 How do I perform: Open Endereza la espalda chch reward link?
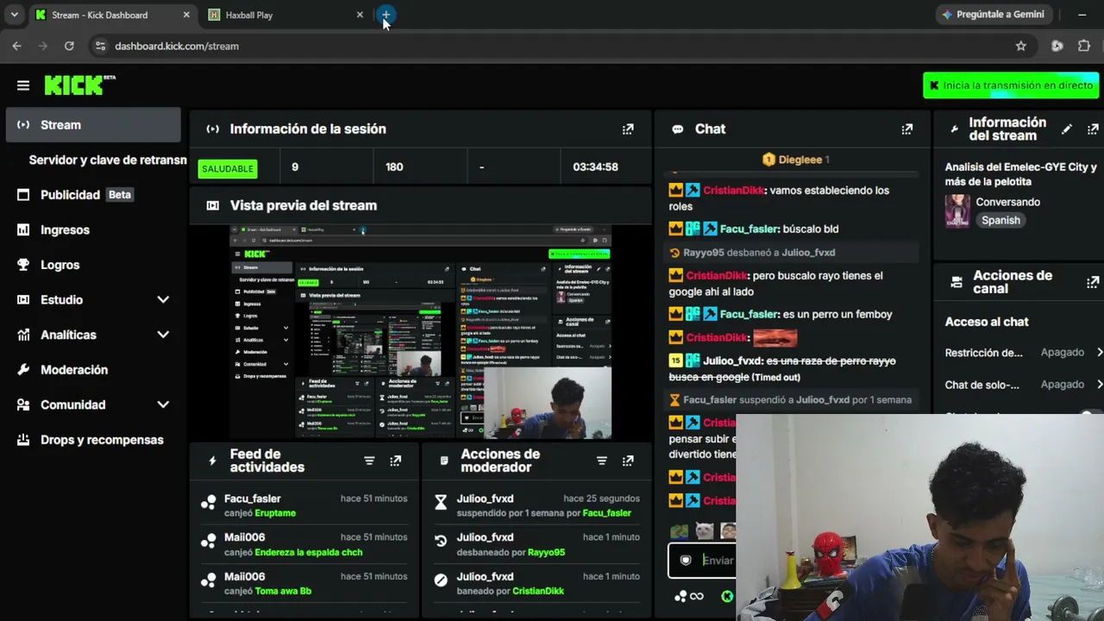point(309,552)
